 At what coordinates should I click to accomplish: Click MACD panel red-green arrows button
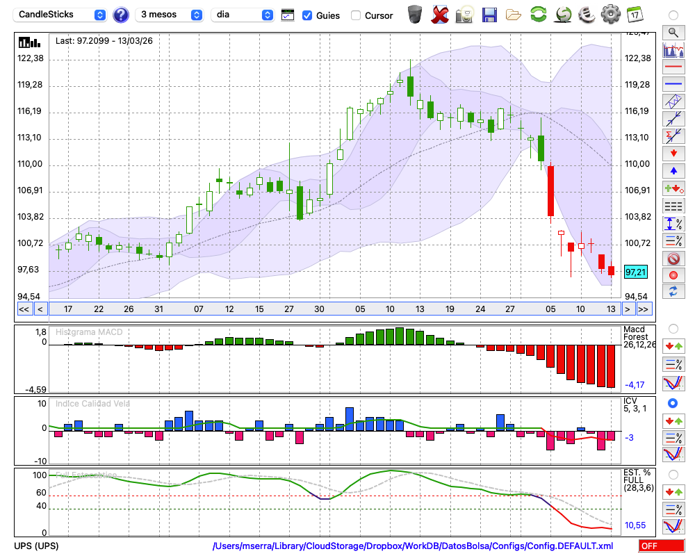click(673, 346)
